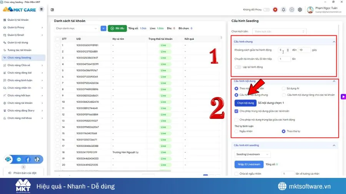Check Chia sẻ ngẫu nhiên checkbox
Viewport: 346px width, 194px height.
coord(236,174)
